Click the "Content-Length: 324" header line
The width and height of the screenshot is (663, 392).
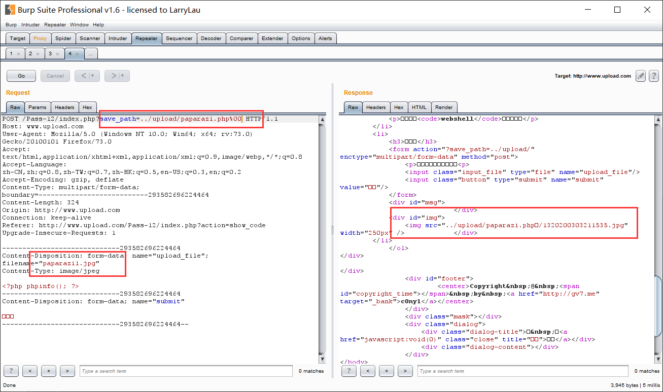tap(41, 202)
